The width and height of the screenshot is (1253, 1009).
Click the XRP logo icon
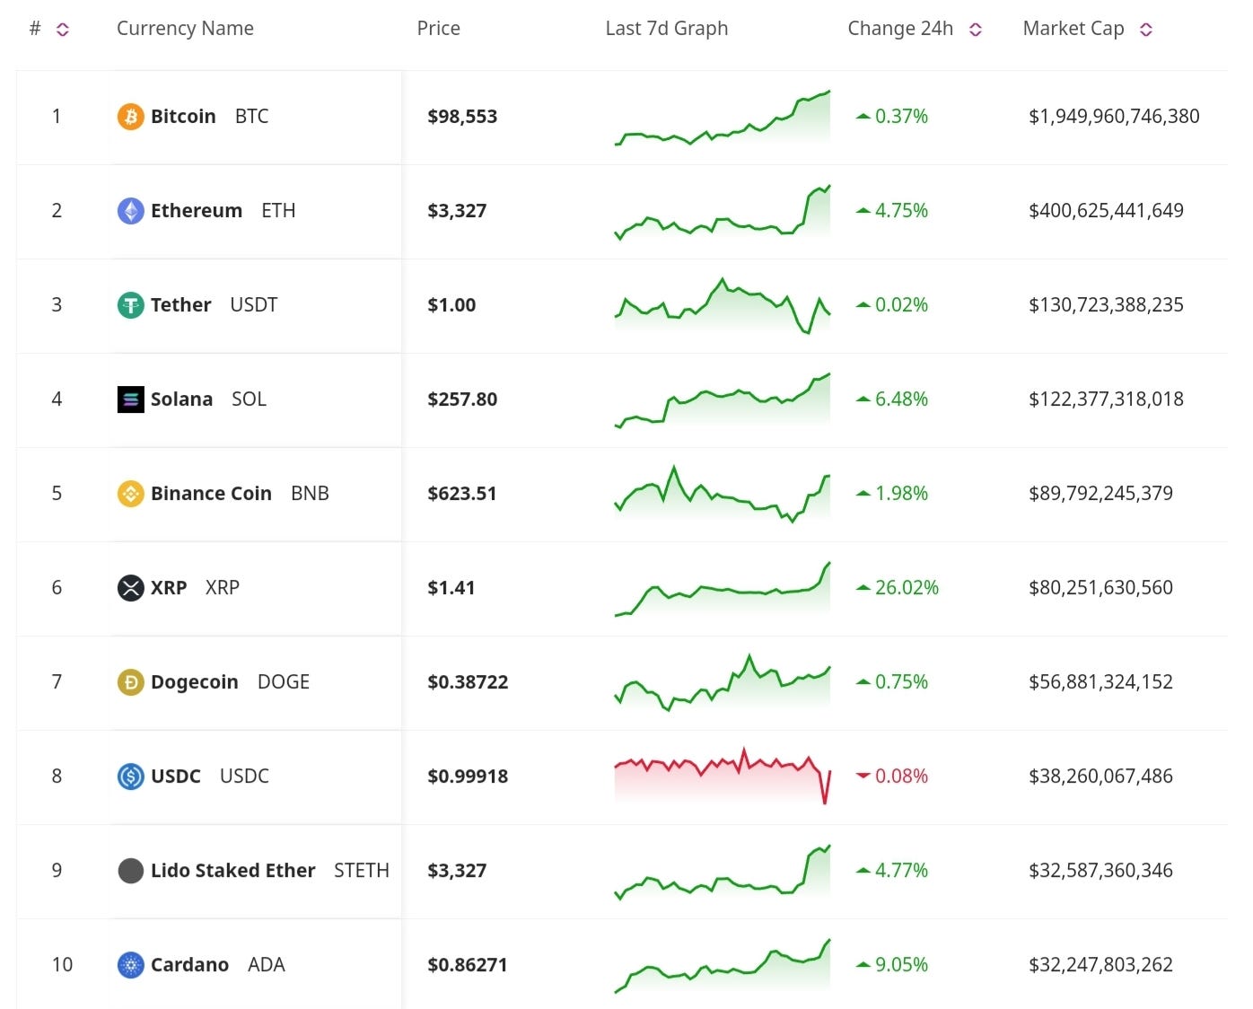(131, 588)
